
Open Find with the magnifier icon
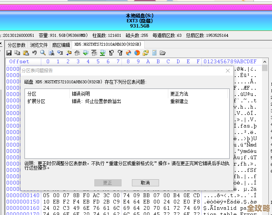point(43,53)
